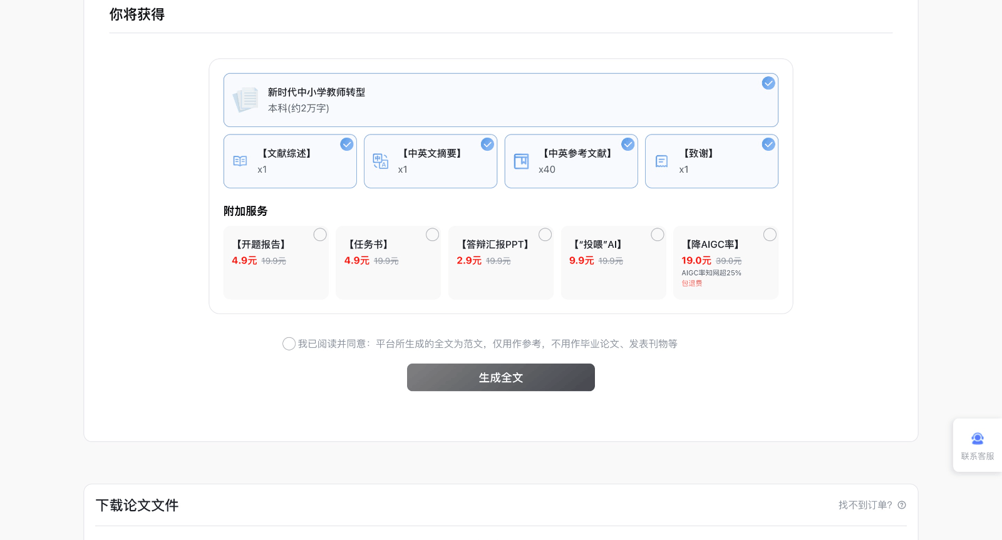Agree to the 我已阅读并同意 terms checkbox
The width and height of the screenshot is (1002, 540).
click(x=289, y=344)
